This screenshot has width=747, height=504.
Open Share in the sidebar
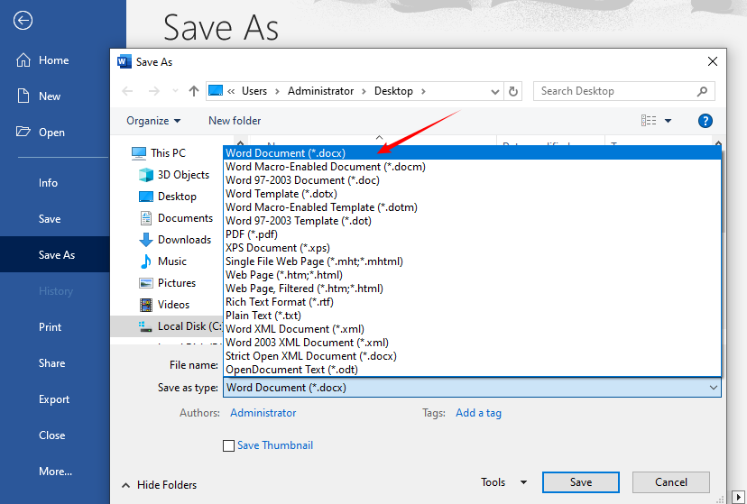pyautogui.click(x=52, y=363)
